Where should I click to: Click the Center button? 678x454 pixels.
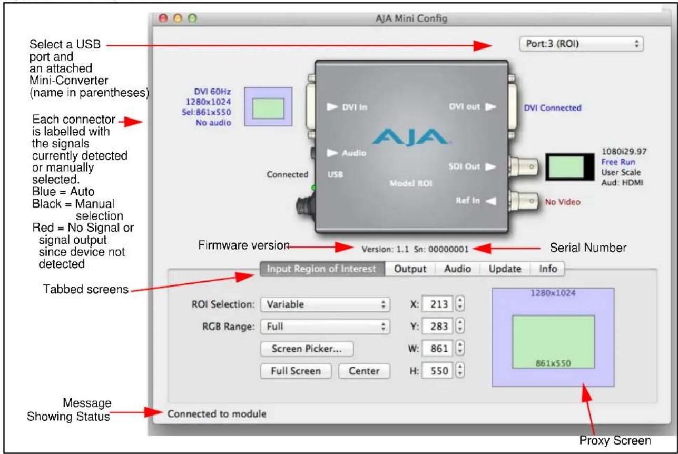coord(363,371)
